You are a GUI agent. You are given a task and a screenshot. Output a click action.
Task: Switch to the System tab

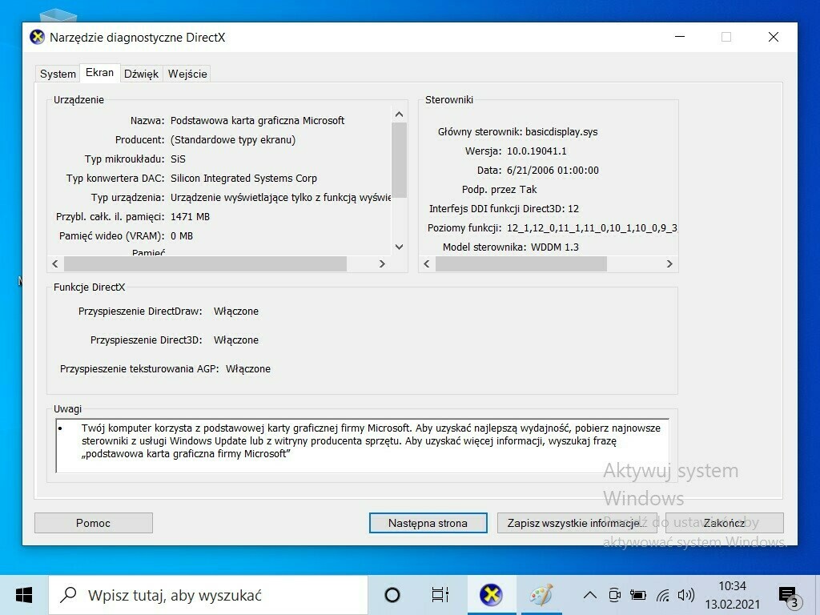(57, 73)
